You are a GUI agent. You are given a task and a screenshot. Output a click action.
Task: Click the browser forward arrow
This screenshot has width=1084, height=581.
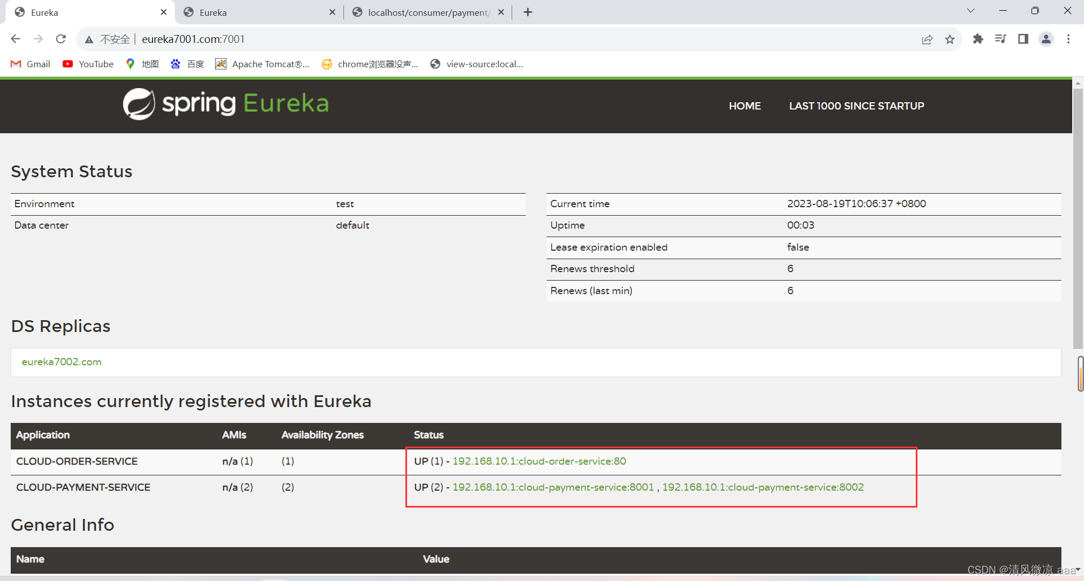pyautogui.click(x=38, y=39)
